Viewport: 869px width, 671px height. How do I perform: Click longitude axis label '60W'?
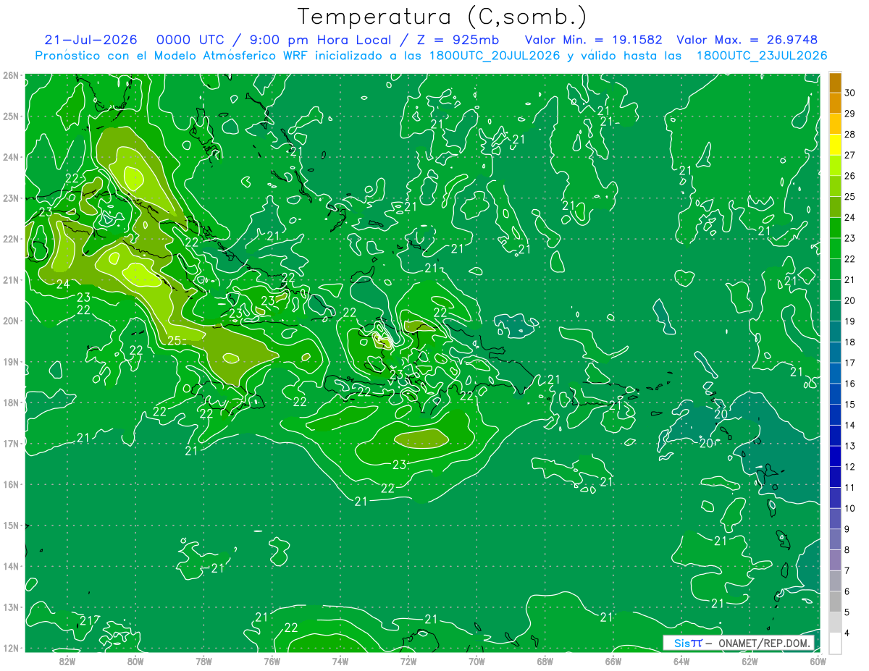tap(818, 660)
